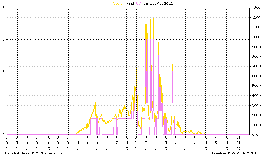Click the time label '16. 11:00'
This screenshot has width=261, height=155.
click(117, 143)
